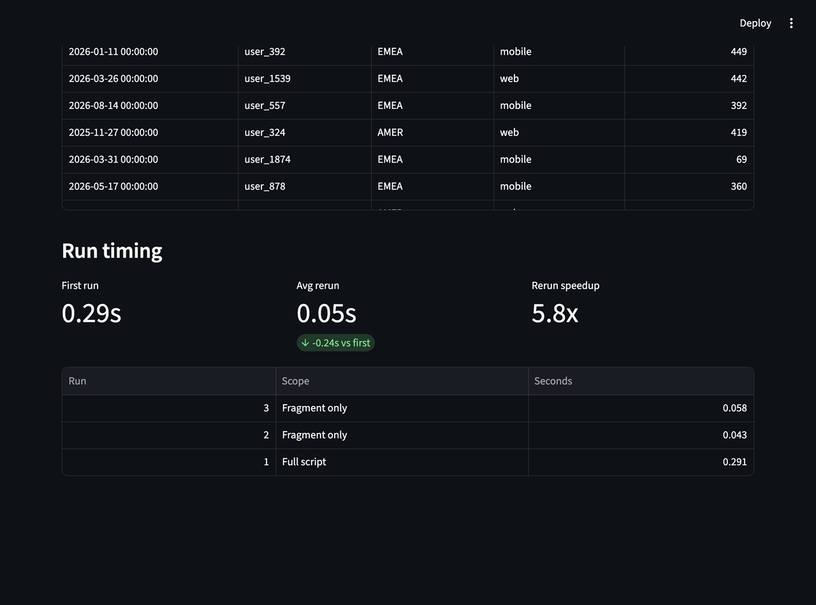Select the Full script scope cell
The width and height of the screenshot is (816, 605).
(402, 462)
